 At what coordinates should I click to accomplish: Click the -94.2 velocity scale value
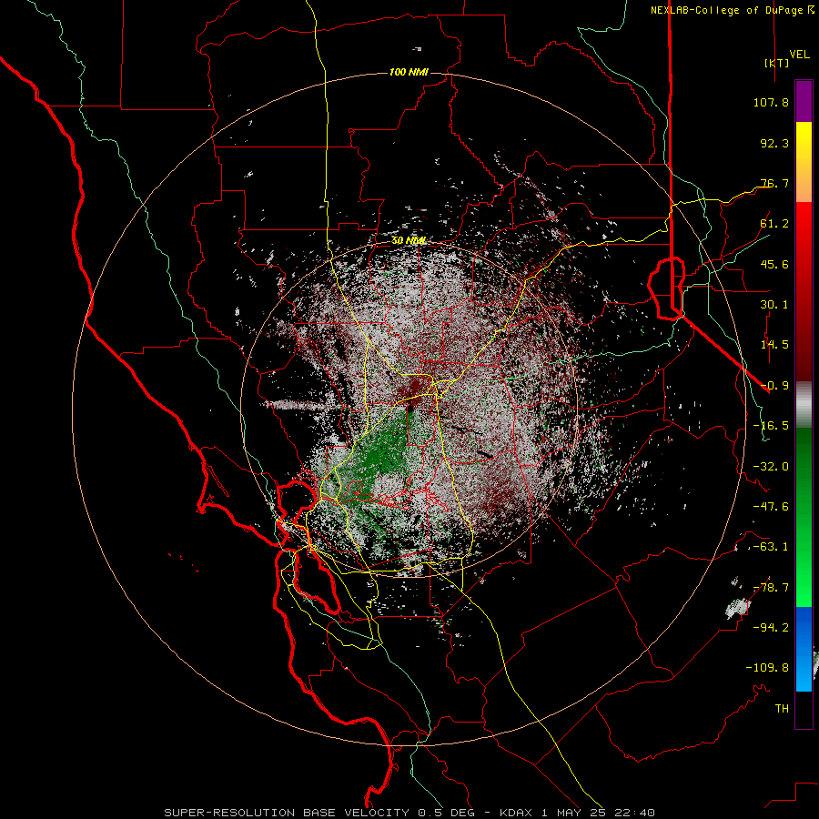click(x=771, y=628)
